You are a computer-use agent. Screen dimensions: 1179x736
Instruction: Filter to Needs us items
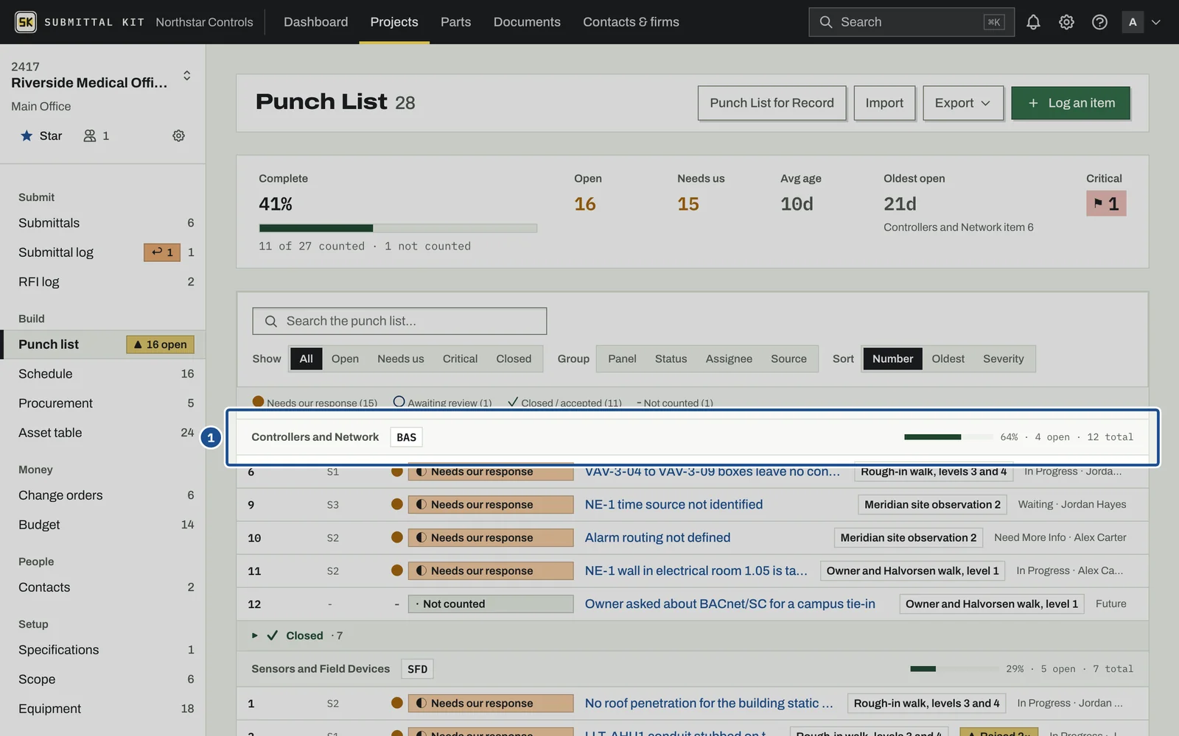(x=401, y=358)
